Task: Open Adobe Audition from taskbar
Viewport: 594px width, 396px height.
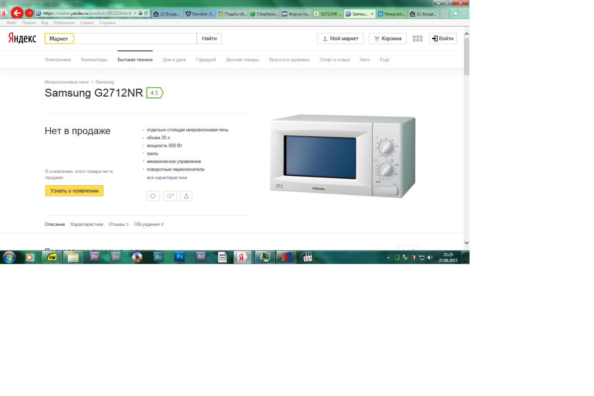Action: click(158, 257)
